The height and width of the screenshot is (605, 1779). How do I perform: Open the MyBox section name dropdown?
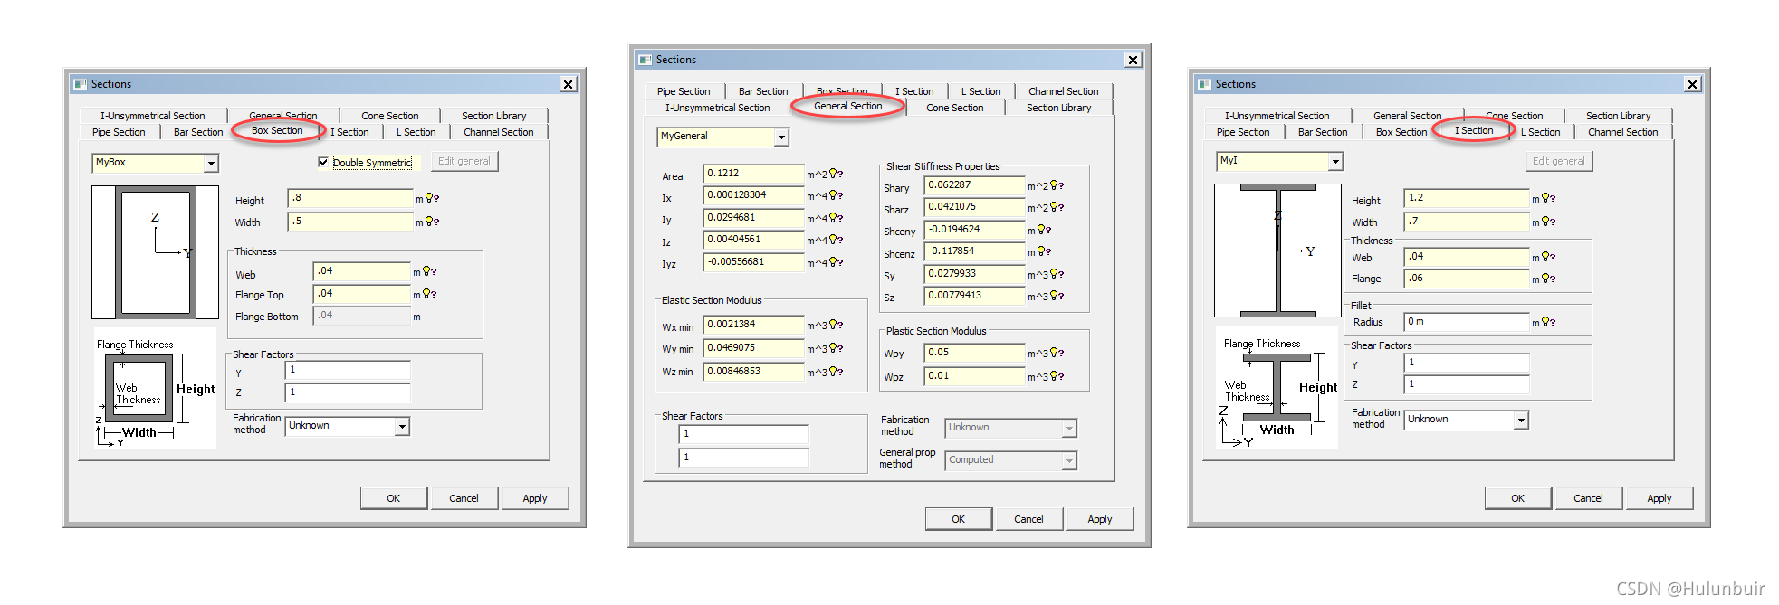[211, 164]
